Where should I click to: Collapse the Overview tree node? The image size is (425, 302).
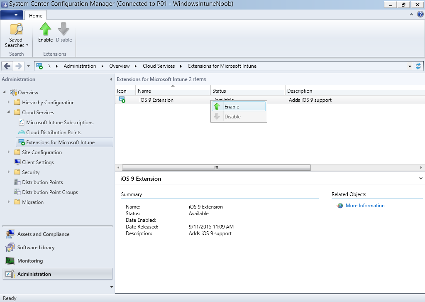[x=5, y=92]
